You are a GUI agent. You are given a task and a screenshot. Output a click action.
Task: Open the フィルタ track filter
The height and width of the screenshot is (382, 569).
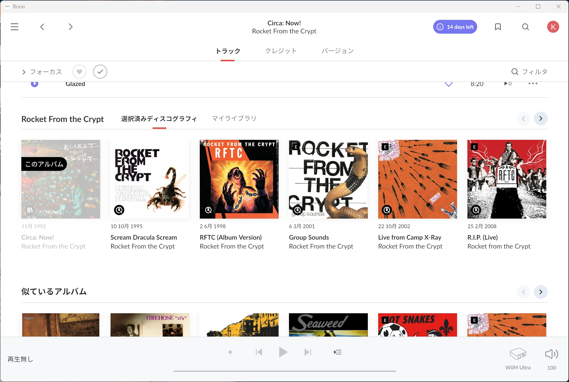(x=529, y=72)
